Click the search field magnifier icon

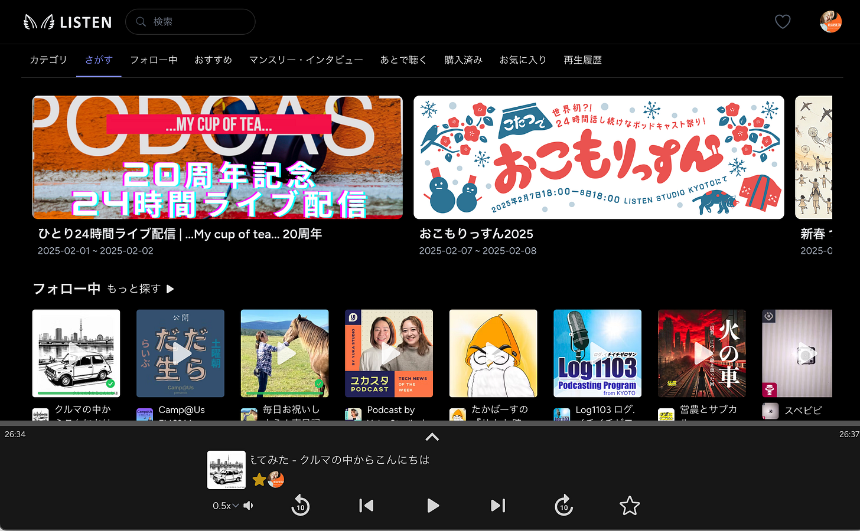[x=141, y=22]
